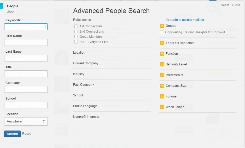
Task: Click the premium icon next to Fortune
Action: pyautogui.click(x=162, y=96)
